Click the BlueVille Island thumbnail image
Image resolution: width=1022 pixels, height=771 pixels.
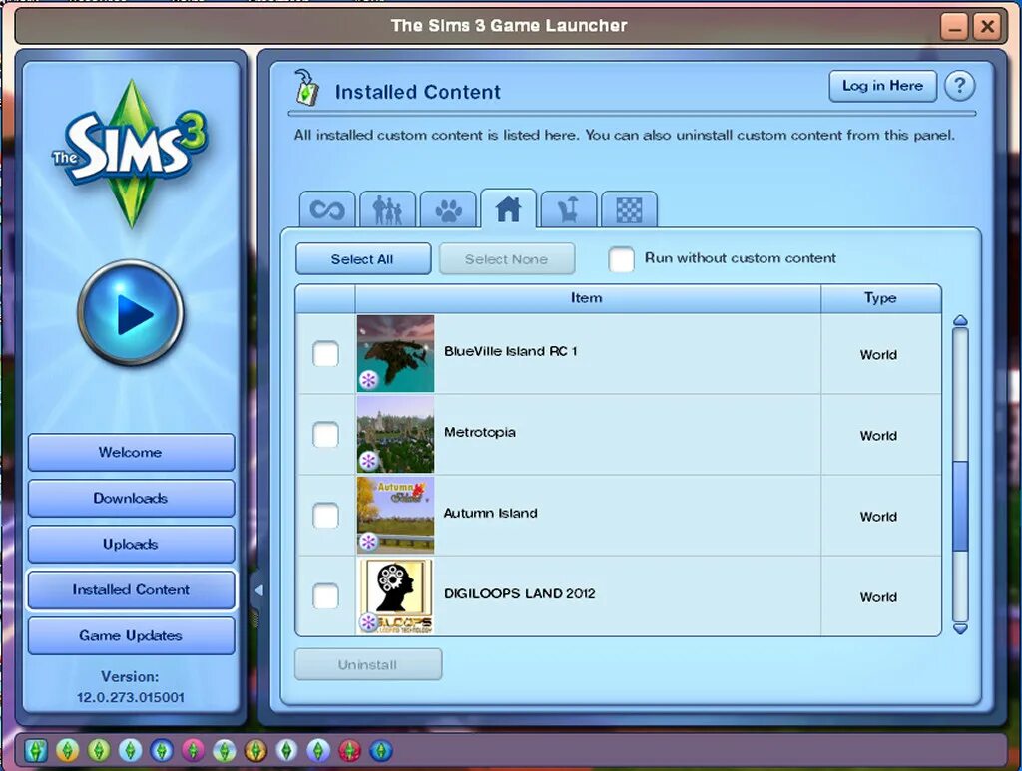pos(395,354)
